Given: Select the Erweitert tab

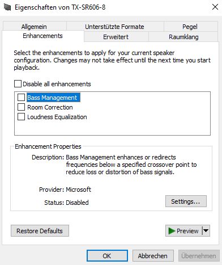Looking at the screenshot, I should (x=116, y=37).
